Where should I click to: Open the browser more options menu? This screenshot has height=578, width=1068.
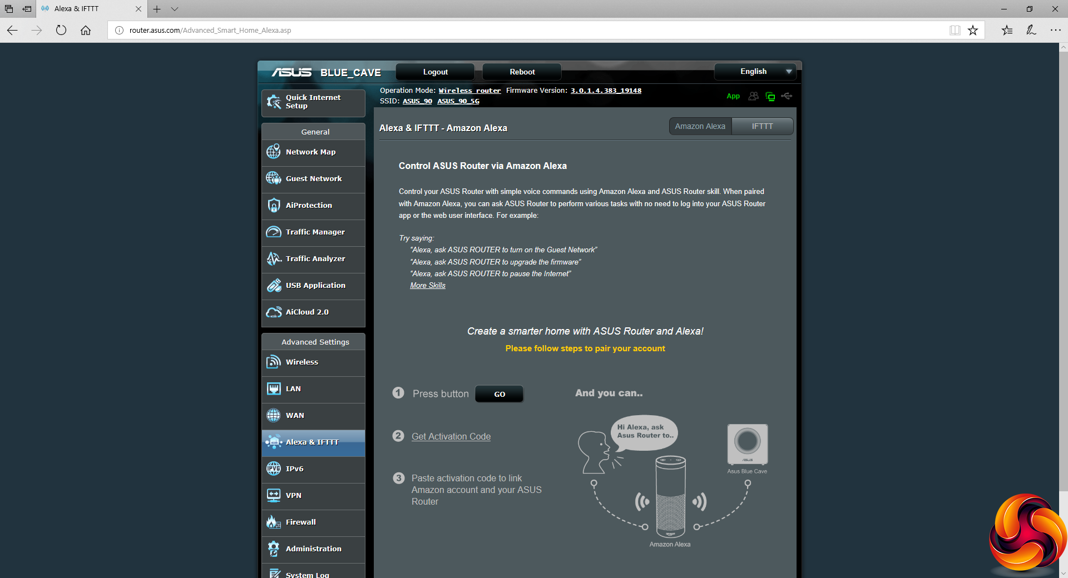pyautogui.click(x=1055, y=30)
